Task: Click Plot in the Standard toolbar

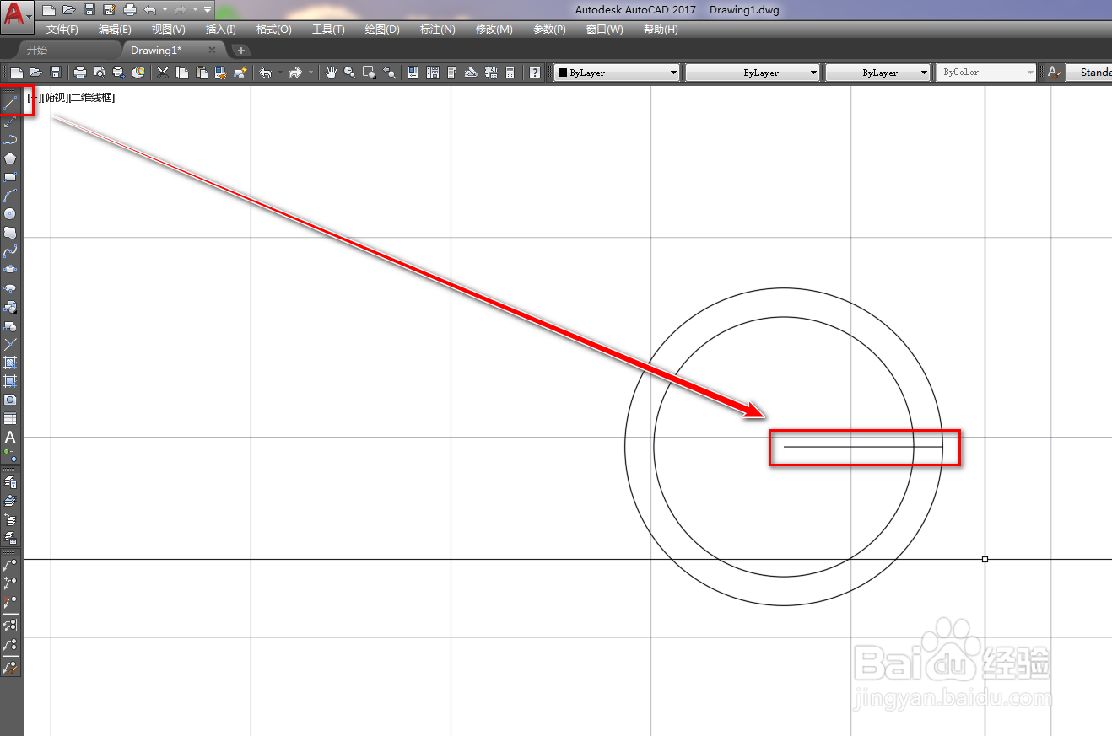Action: pyautogui.click(x=80, y=73)
